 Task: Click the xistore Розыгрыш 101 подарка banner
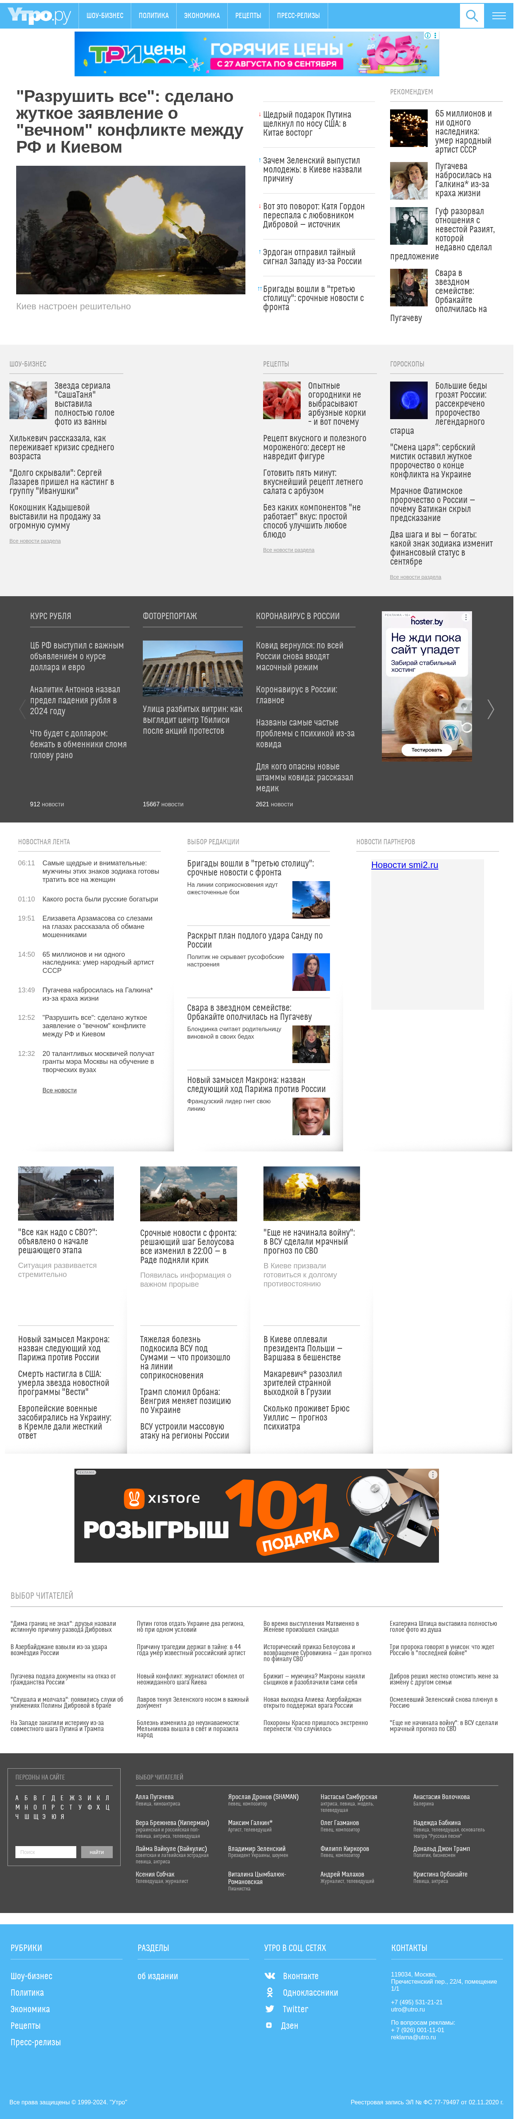tap(257, 1515)
